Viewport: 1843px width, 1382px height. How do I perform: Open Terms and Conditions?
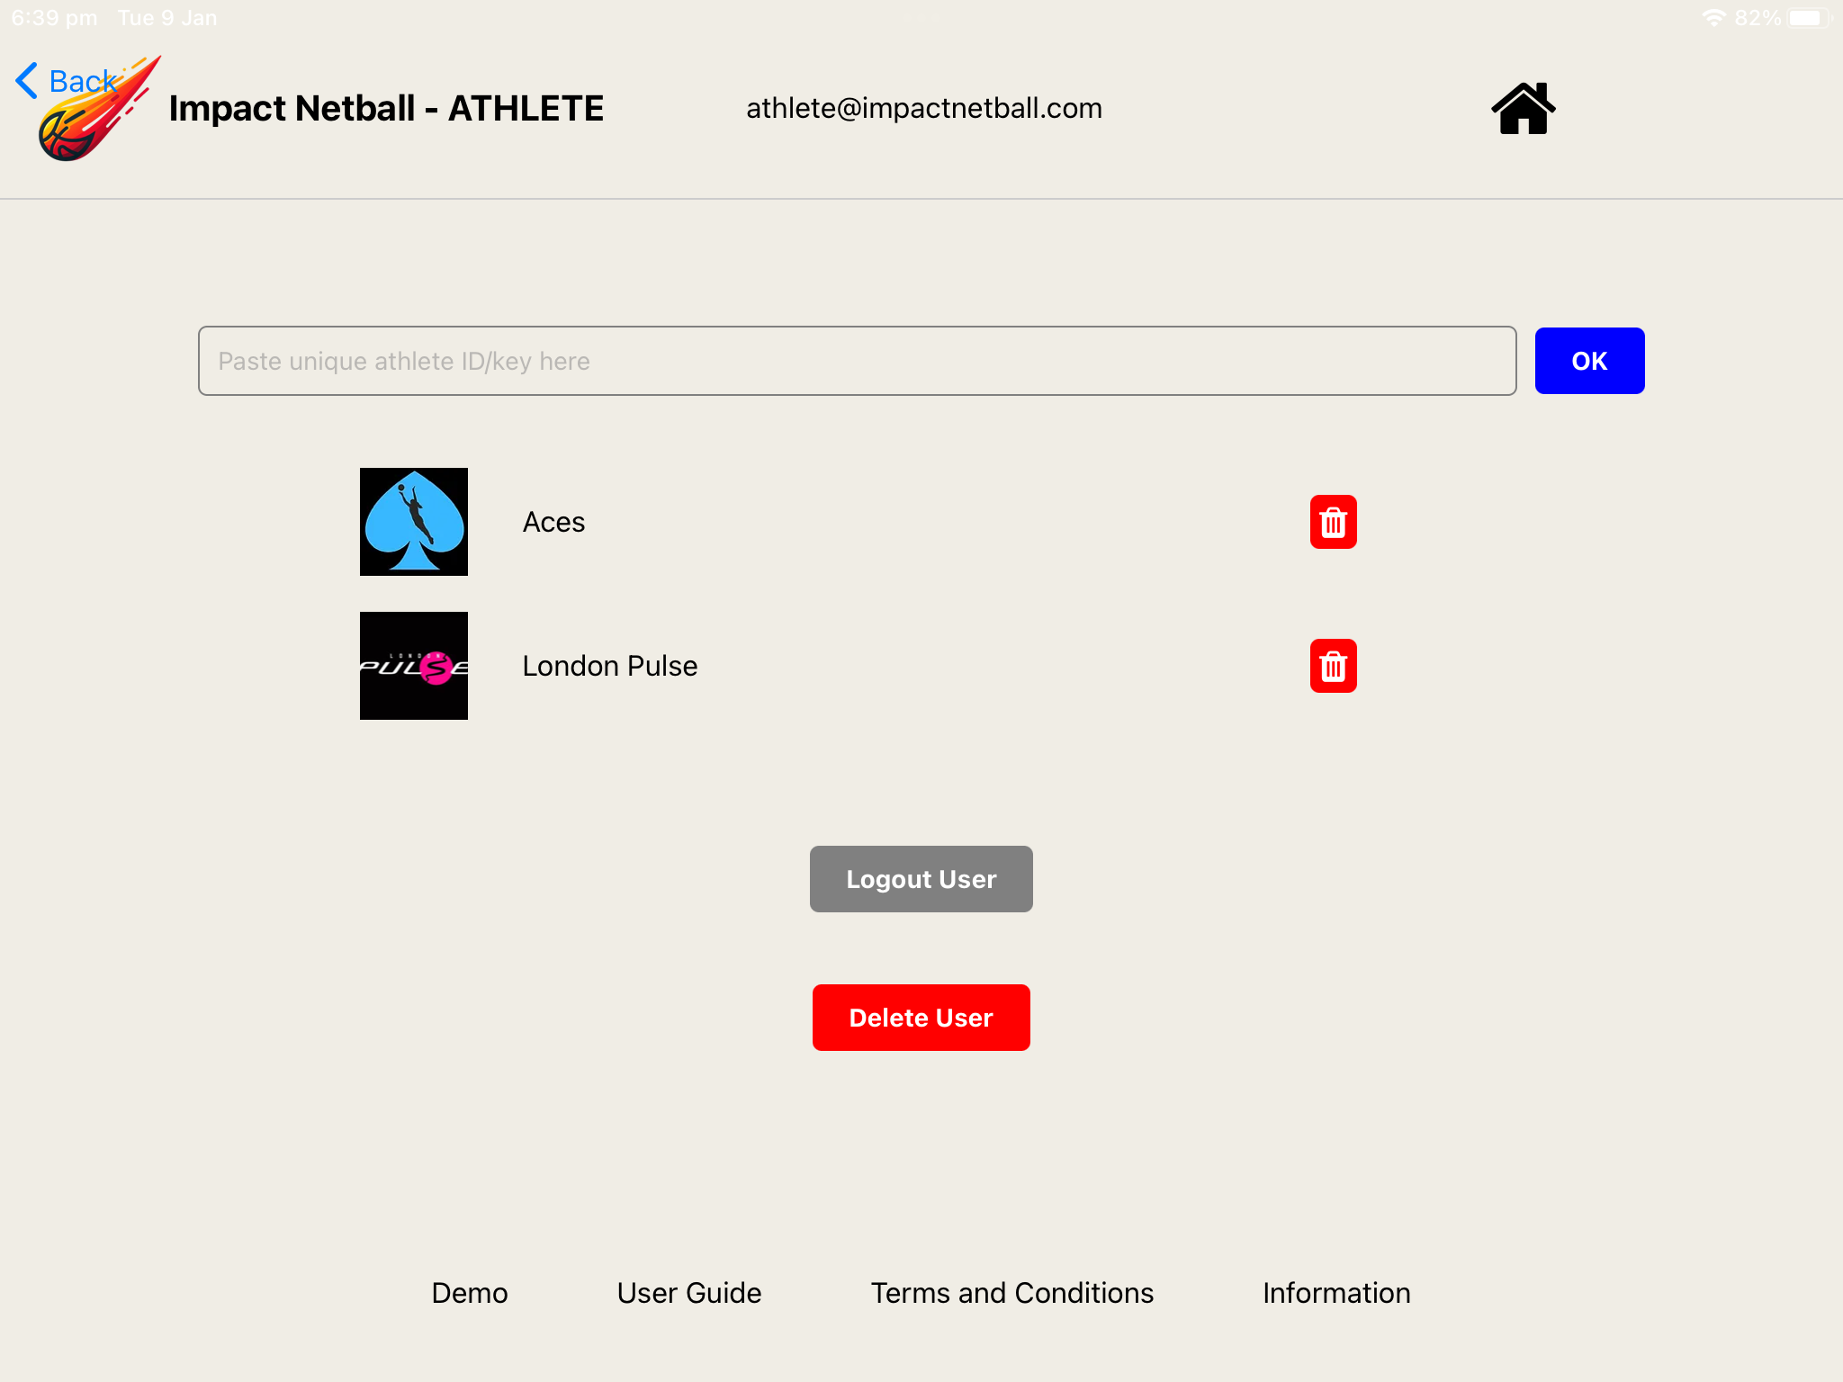[x=1012, y=1293]
